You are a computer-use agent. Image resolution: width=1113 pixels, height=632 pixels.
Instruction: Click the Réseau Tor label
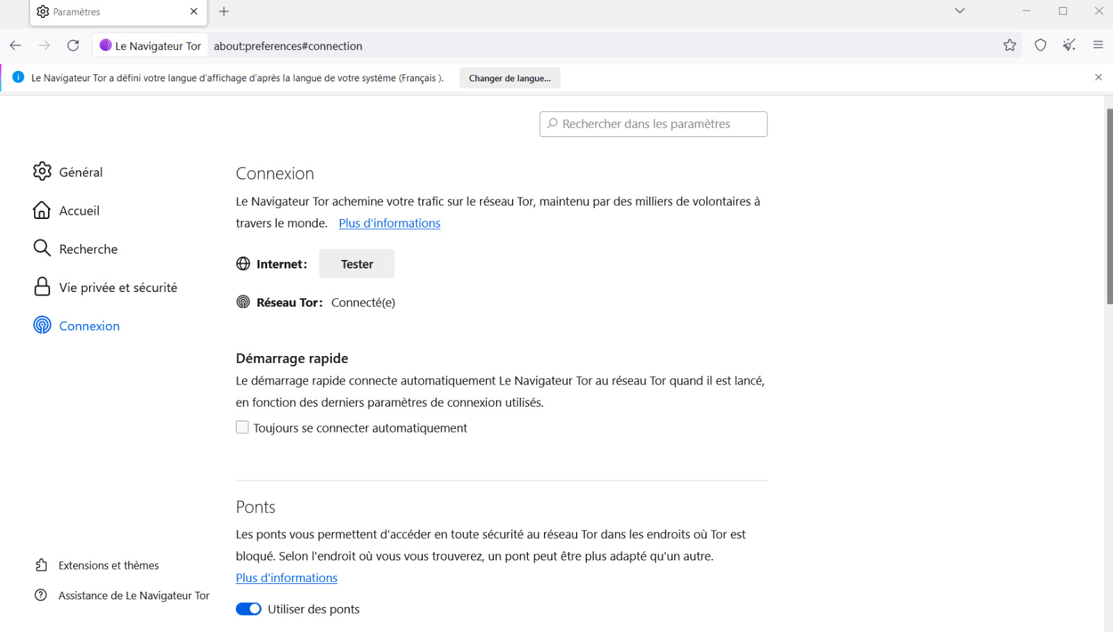tap(289, 302)
